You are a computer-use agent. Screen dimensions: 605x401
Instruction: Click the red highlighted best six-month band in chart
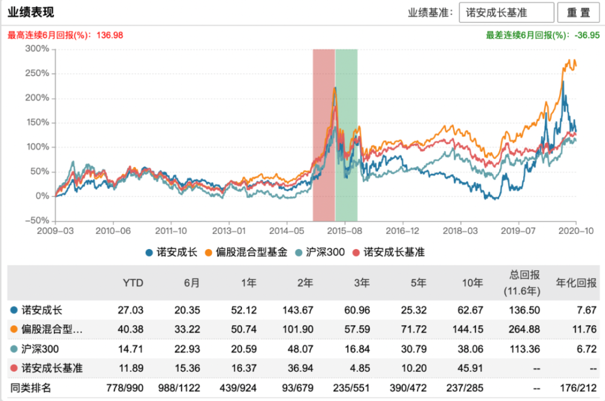[x=324, y=135]
